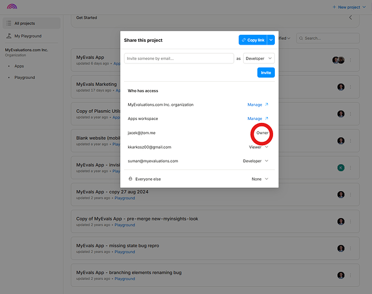Screen dimensions: 372x294
Task: Click the green K avatar icon
Action: 340,168
